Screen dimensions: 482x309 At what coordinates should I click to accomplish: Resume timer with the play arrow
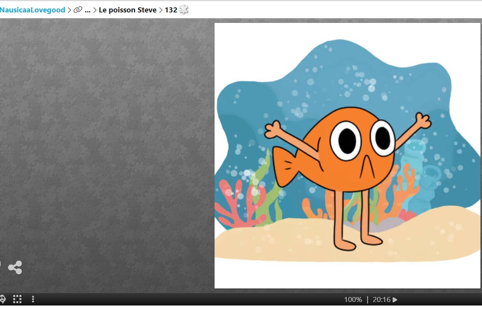coord(395,300)
